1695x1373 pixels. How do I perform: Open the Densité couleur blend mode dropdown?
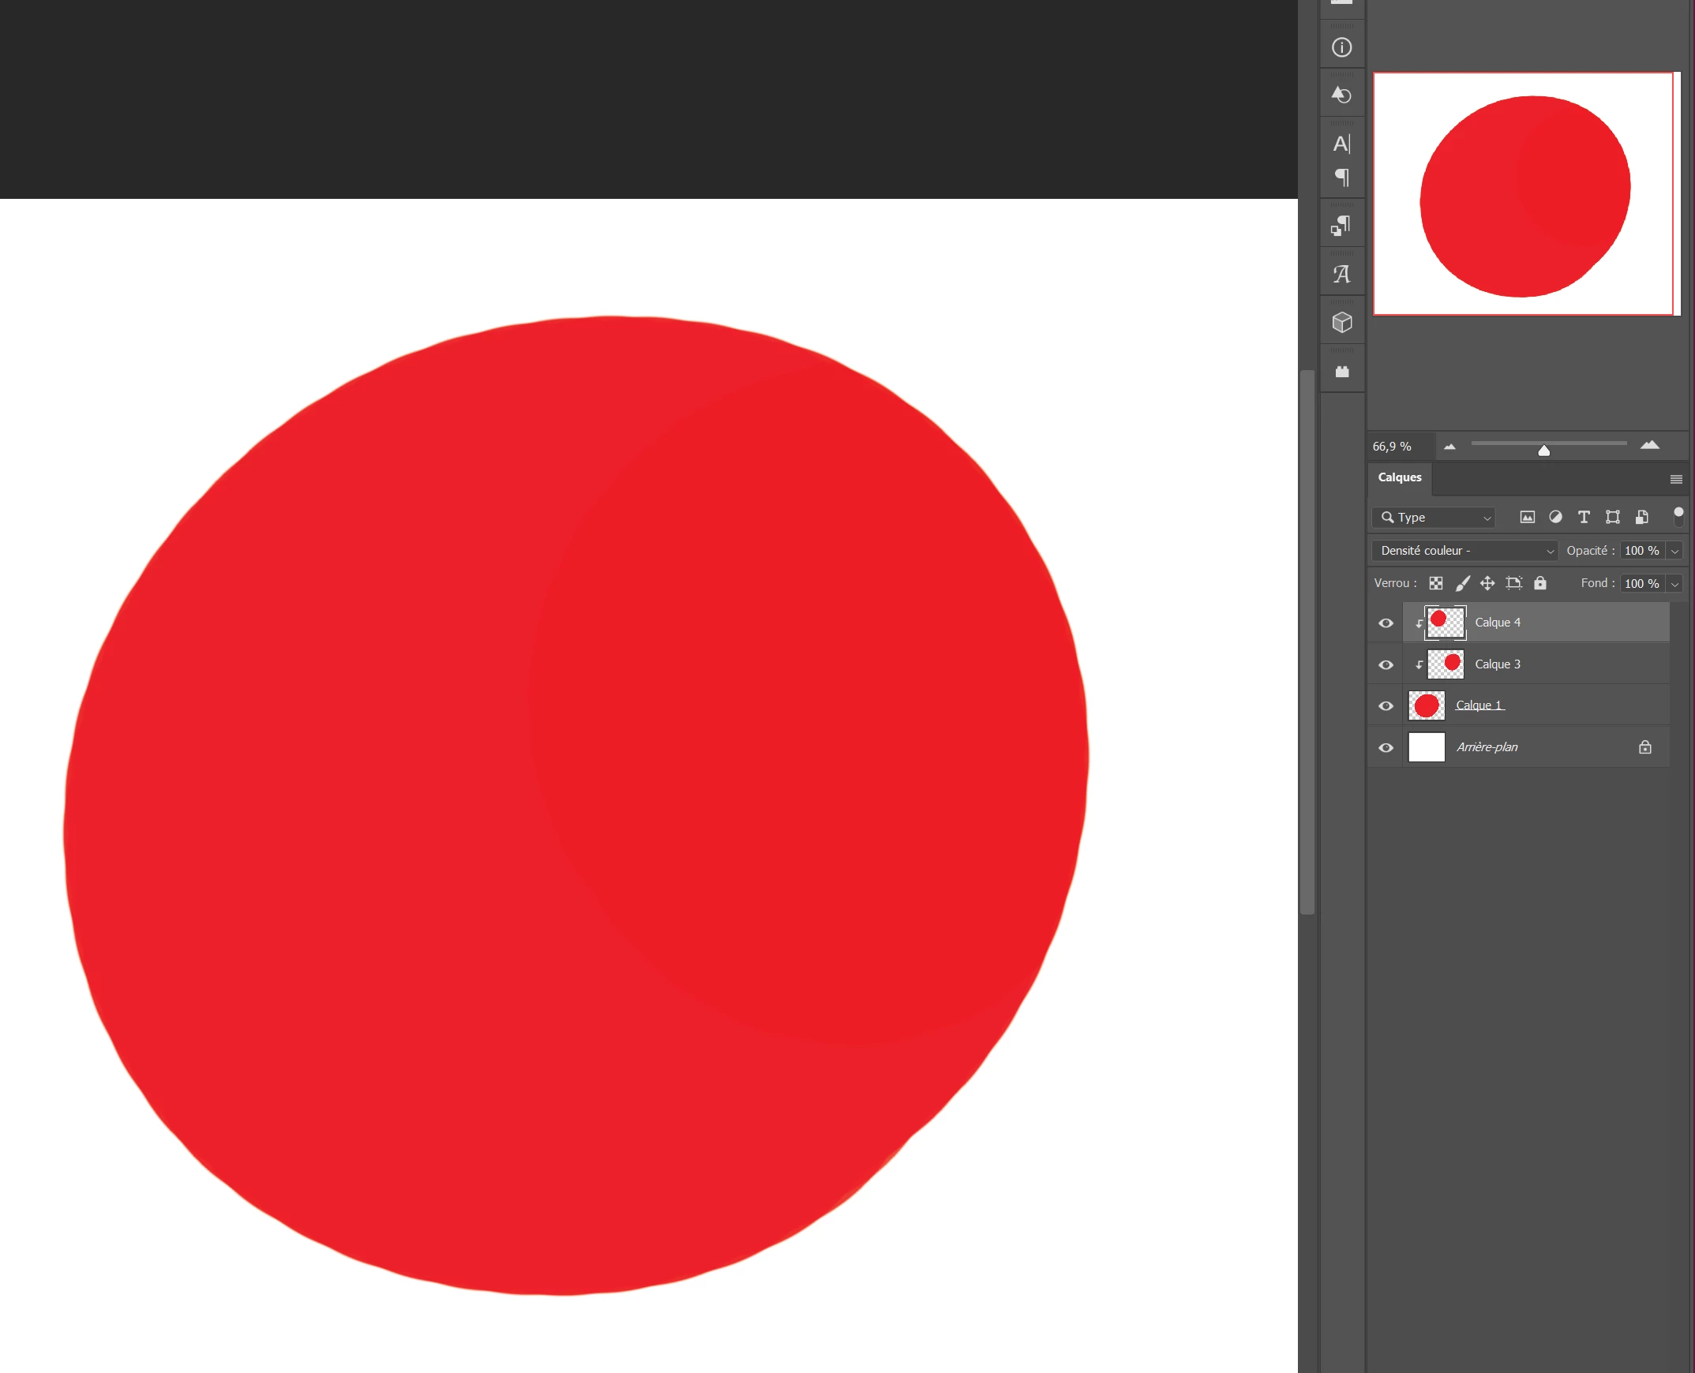click(1464, 551)
